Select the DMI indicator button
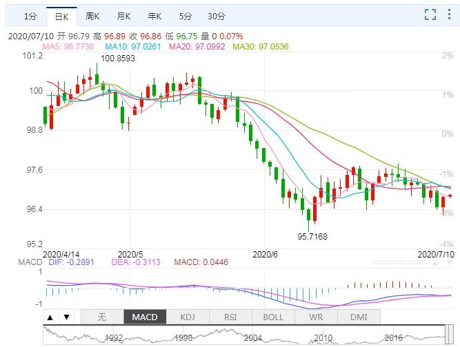Screen dimensions: 460x347 [x=359, y=317]
